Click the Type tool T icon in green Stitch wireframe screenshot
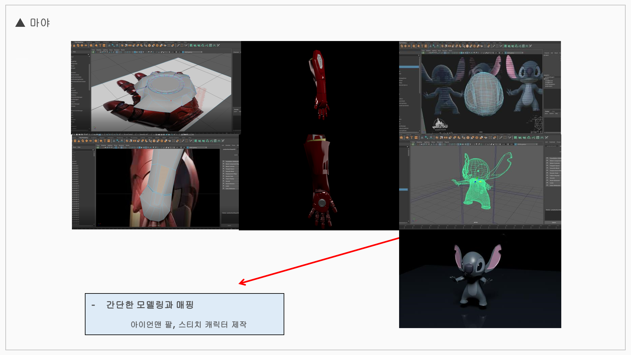The image size is (631, 355). pos(412,138)
